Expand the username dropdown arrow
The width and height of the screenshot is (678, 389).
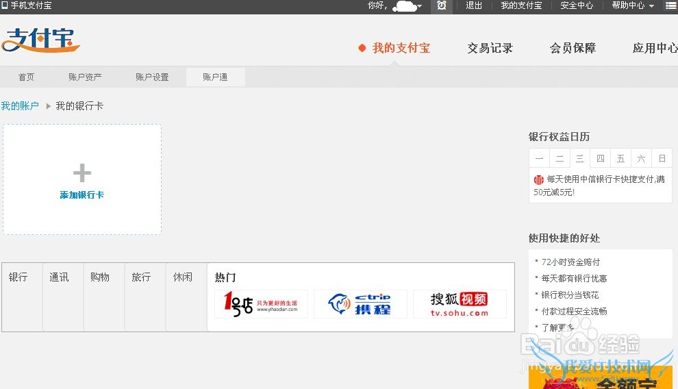(x=419, y=6)
